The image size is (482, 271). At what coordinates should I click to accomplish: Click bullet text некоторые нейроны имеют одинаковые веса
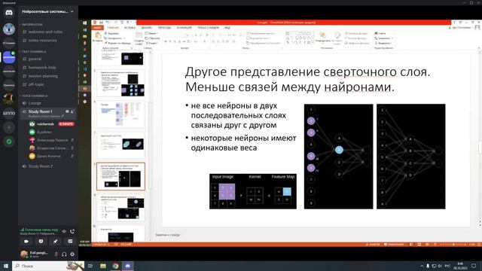(x=243, y=143)
